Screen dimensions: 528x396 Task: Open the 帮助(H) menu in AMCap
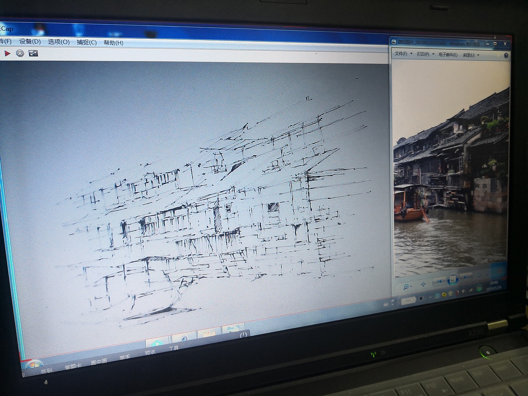(x=113, y=43)
